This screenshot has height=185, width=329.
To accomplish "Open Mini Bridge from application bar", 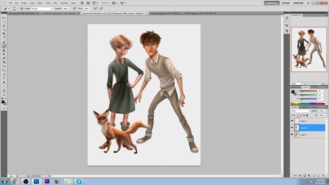I will (88, 3).
